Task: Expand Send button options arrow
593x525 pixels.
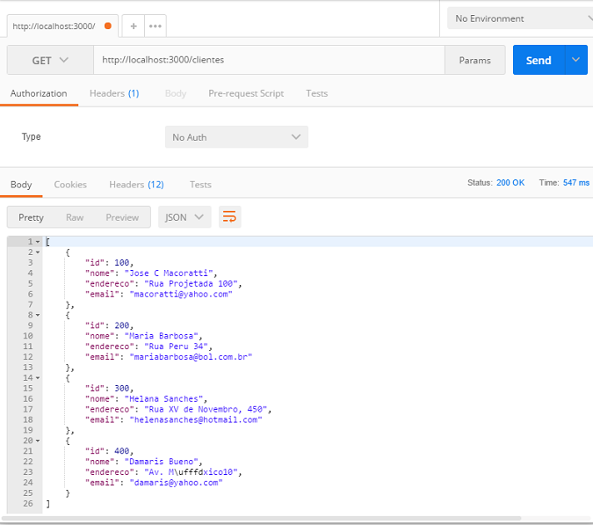Action: (x=575, y=60)
